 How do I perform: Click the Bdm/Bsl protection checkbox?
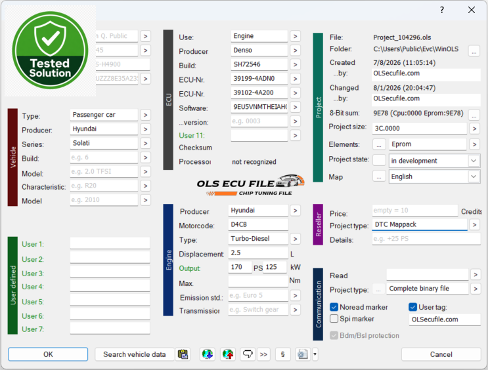pos(334,335)
